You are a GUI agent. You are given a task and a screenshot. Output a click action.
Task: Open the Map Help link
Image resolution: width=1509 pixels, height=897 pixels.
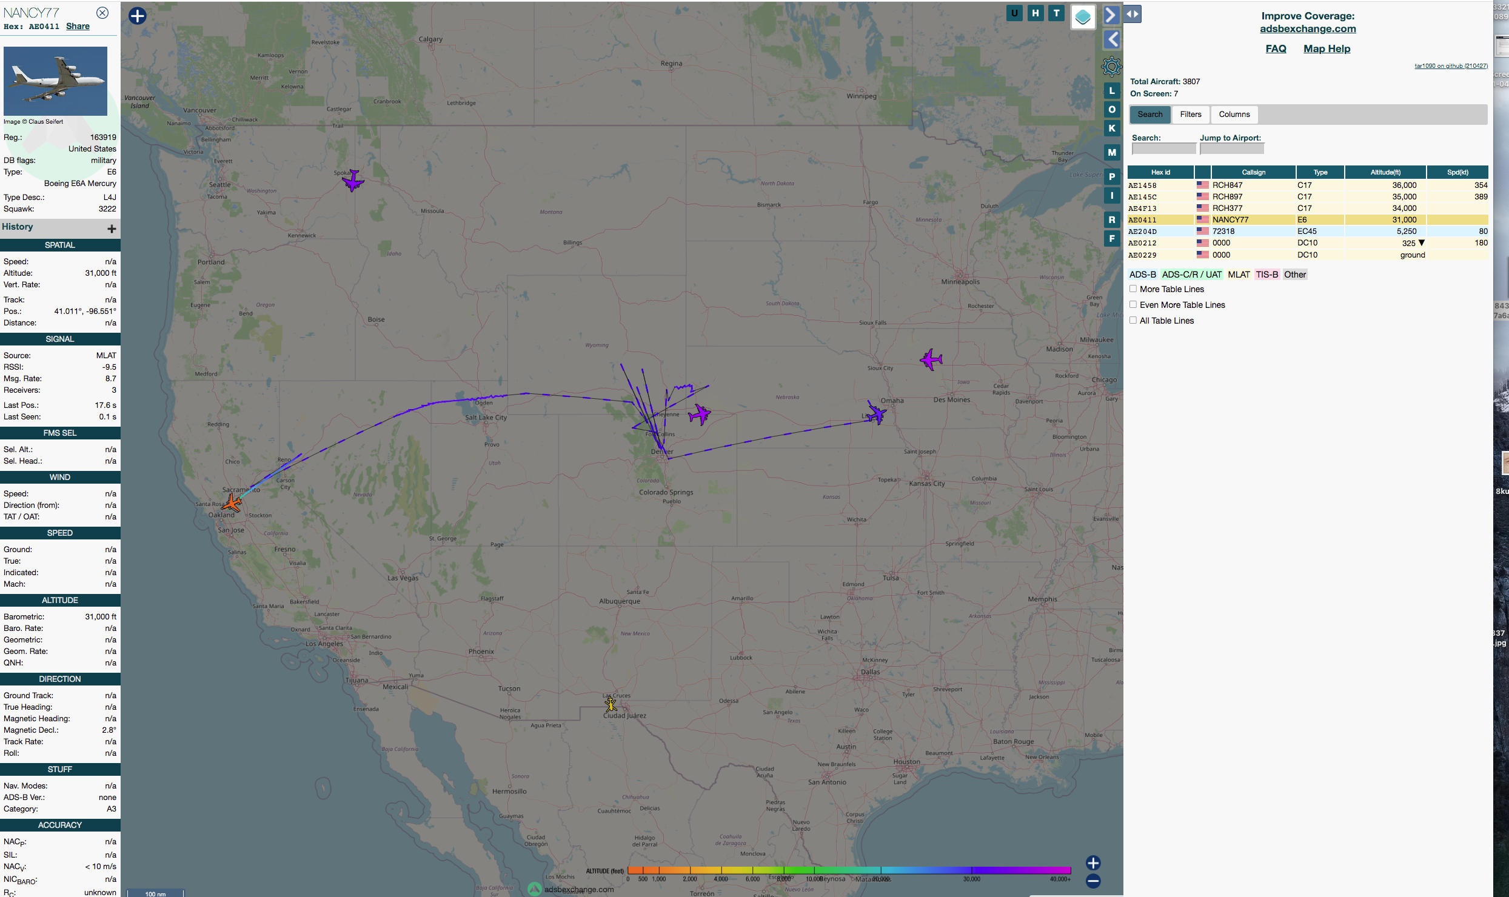coord(1327,48)
